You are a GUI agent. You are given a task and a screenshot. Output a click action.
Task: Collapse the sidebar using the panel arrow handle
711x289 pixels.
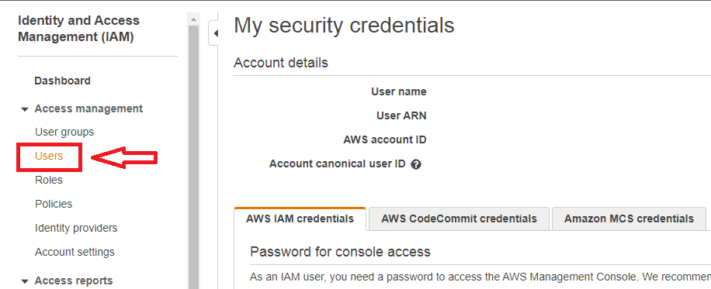(214, 33)
